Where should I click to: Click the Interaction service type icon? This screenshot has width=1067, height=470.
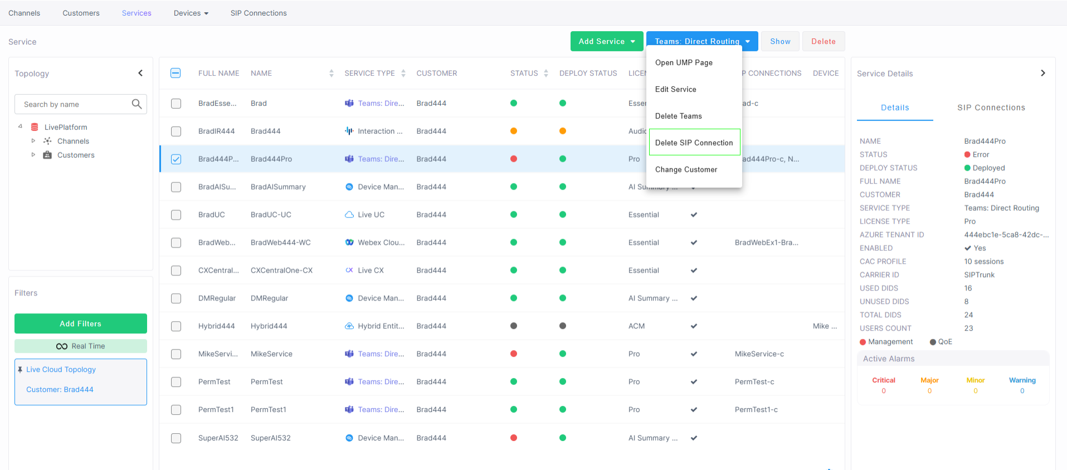(x=349, y=131)
